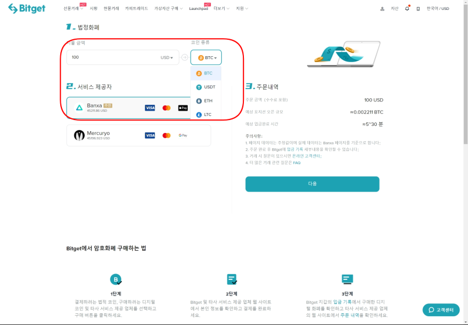Screen dimensions: 468x325
Task: Click the Mastercard icon in Banxa row
Action: click(x=167, y=108)
